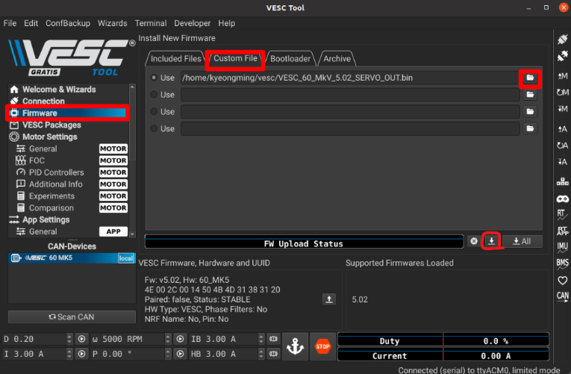Viewport: 571px width, 374px height.
Task: Switch to the Custom File tab
Action: pyautogui.click(x=235, y=58)
